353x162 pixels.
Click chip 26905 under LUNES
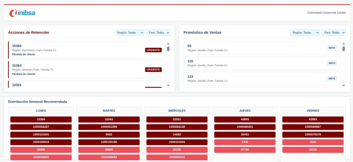(41, 150)
